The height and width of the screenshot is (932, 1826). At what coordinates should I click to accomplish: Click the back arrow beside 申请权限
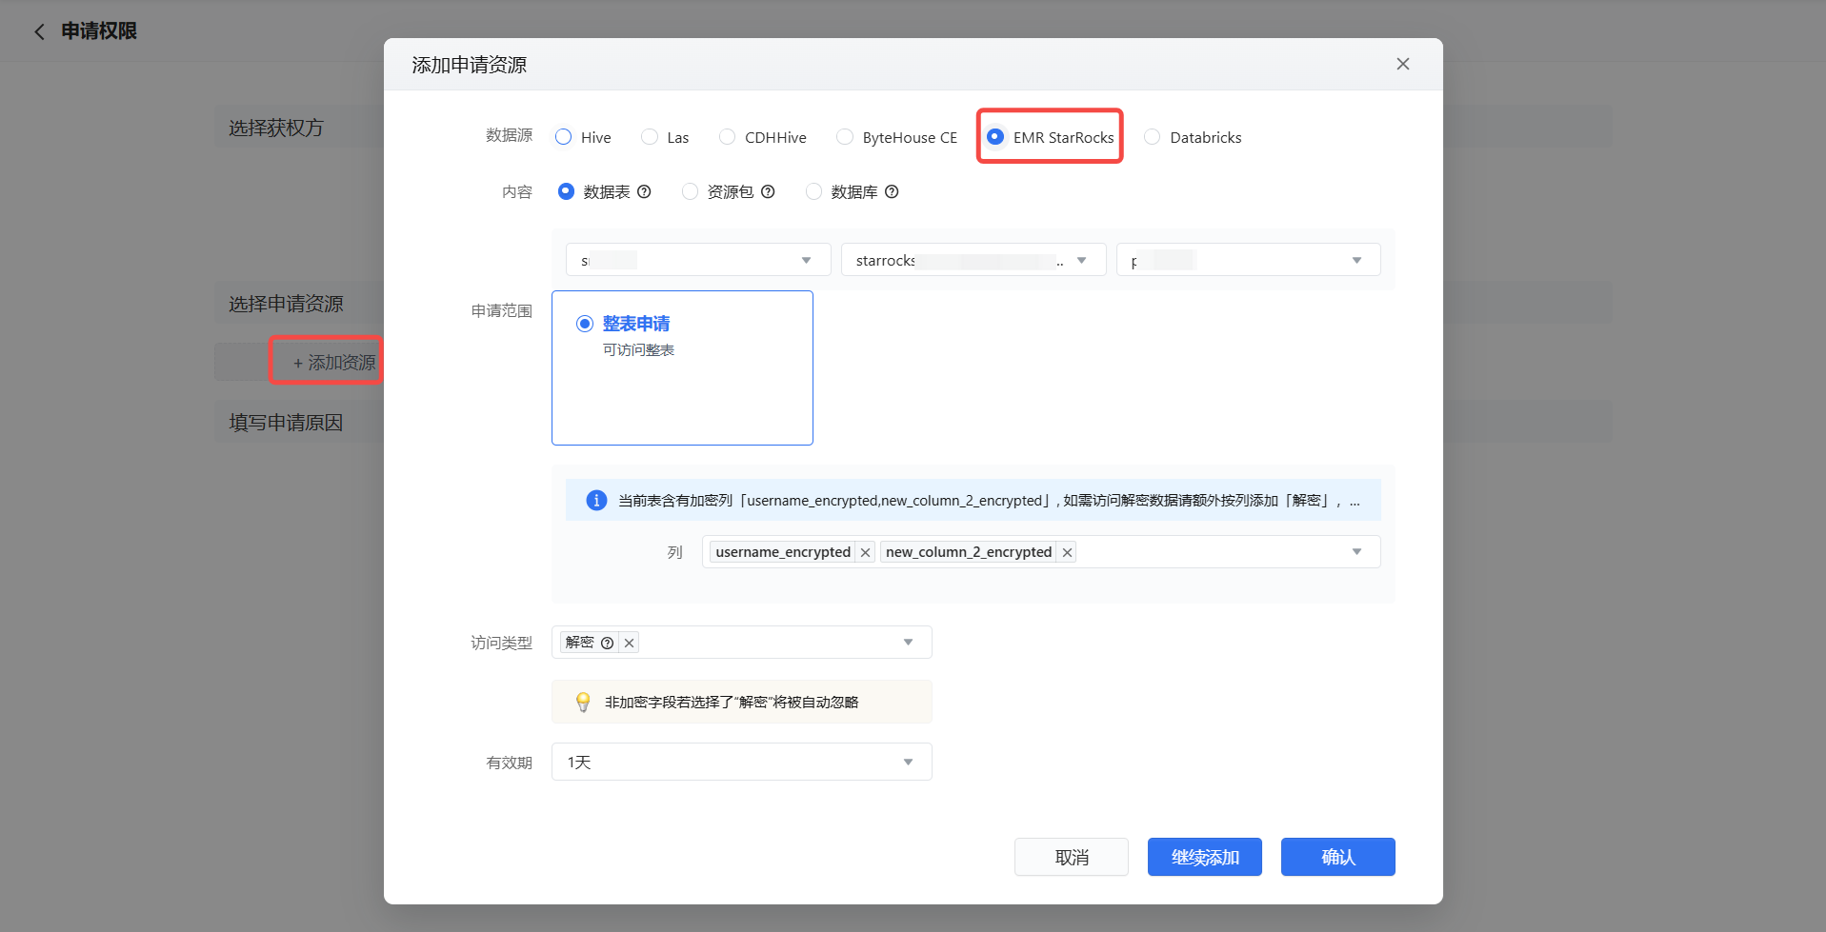pos(39,31)
